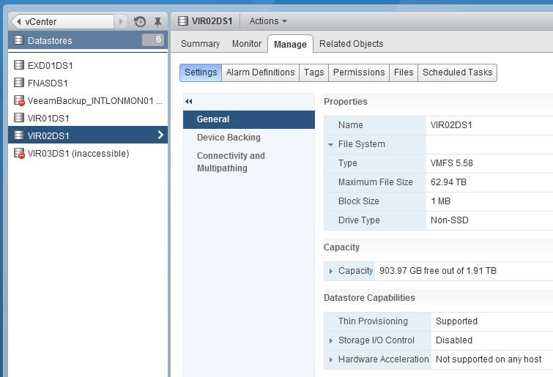Click the Datastores header icon
The height and width of the screenshot is (377, 553).
pyautogui.click(x=19, y=40)
